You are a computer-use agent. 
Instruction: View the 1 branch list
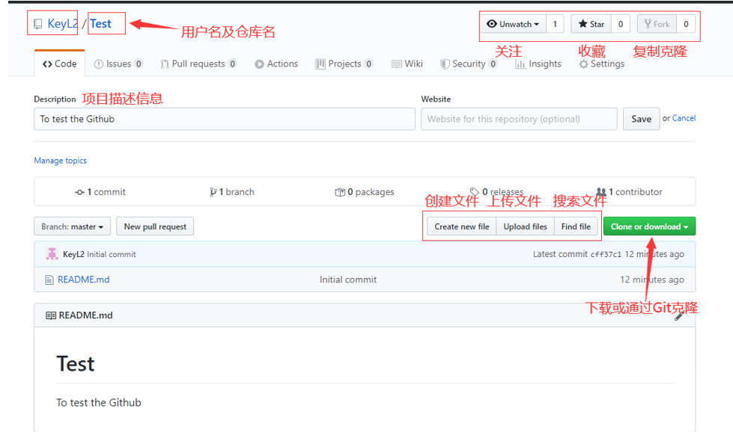232,192
